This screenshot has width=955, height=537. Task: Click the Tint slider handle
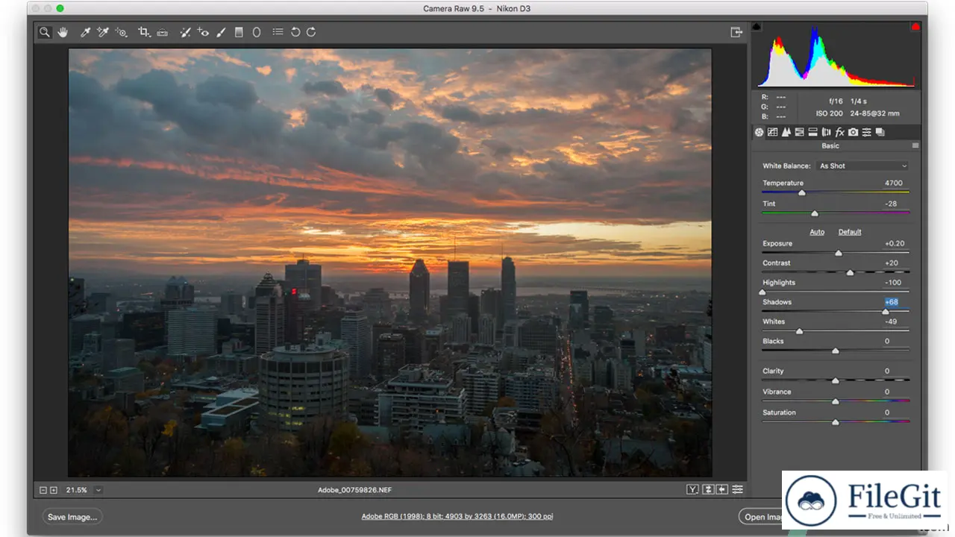815,214
